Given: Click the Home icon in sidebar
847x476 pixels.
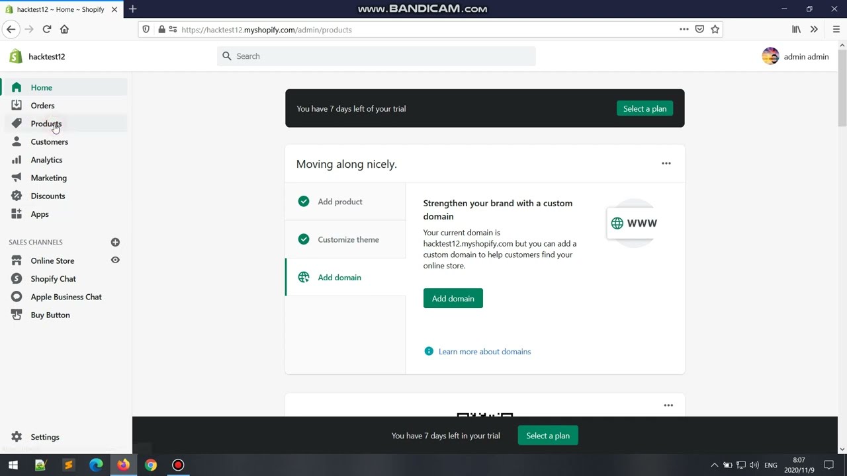Looking at the screenshot, I should (x=17, y=87).
